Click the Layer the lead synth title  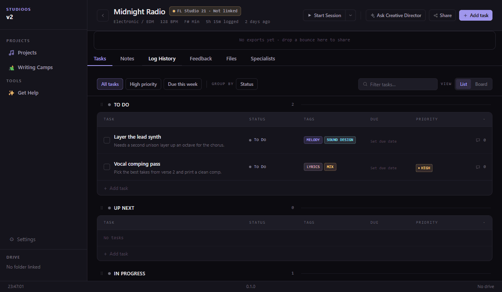137,137
